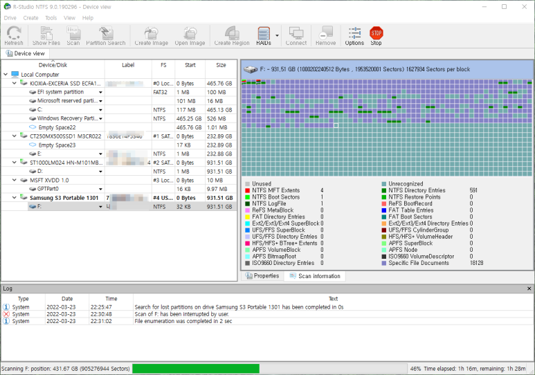Collapse CT250MX500SSD1 drive node
Viewport: 535px width, 375px height.
(x=15, y=136)
